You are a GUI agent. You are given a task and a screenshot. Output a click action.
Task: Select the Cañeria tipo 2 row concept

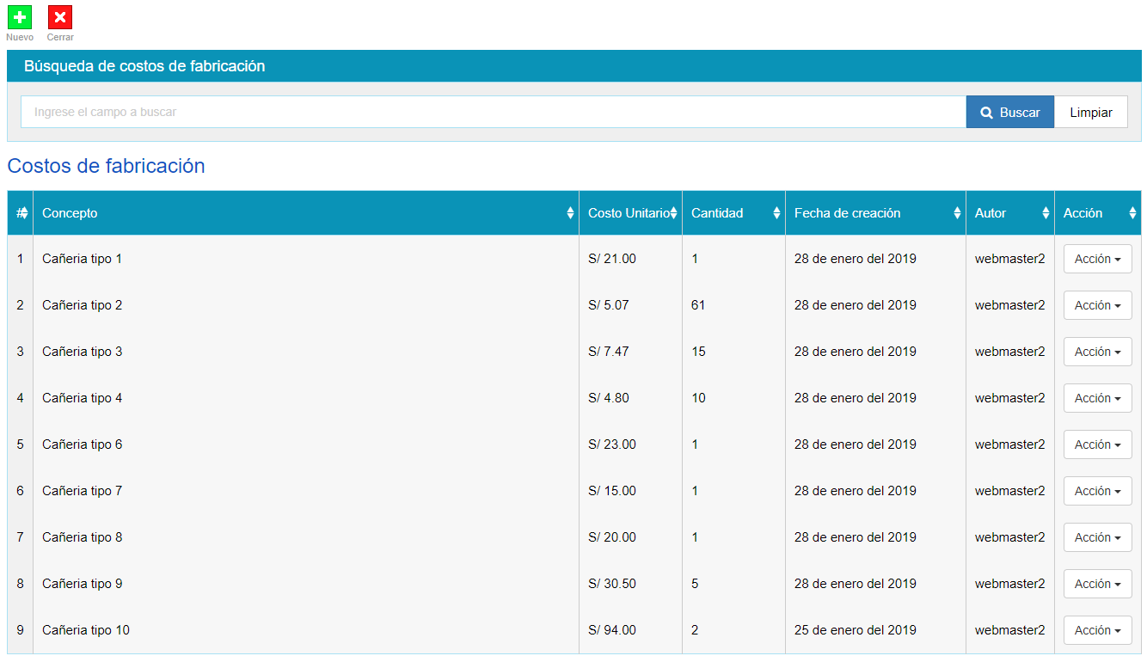[83, 305]
